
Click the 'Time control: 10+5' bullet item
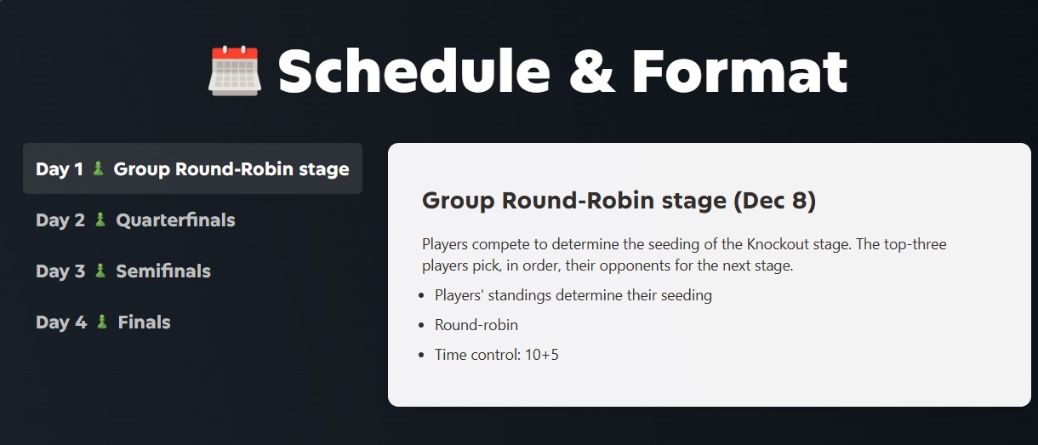coord(496,354)
